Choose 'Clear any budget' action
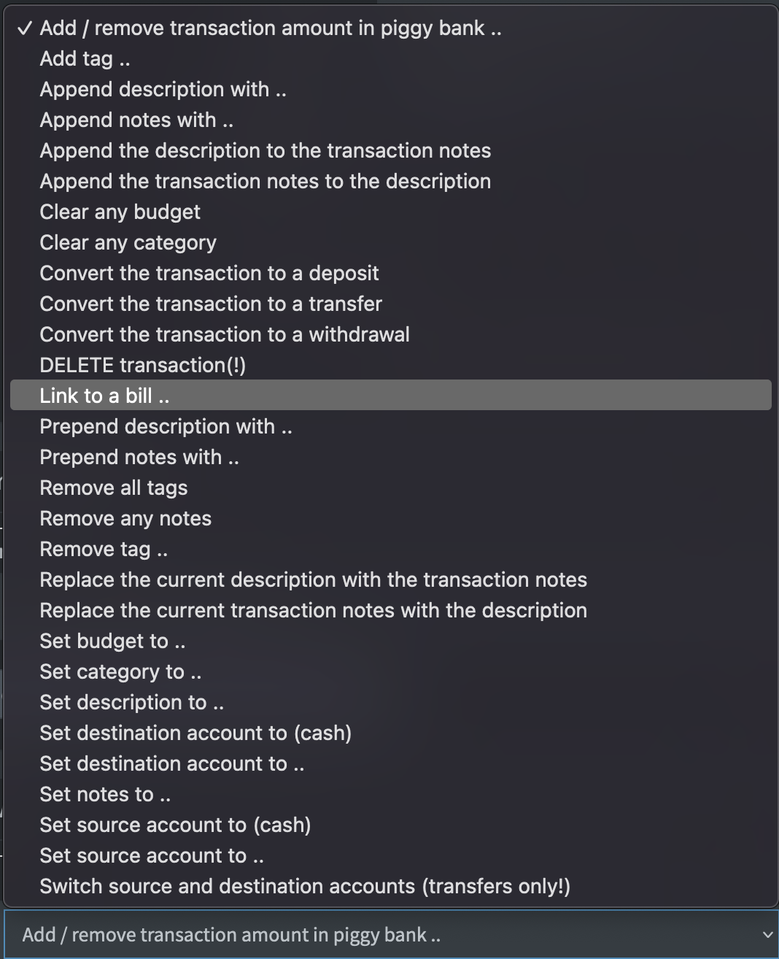The width and height of the screenshot is (779, 959). pyautogui.click(x=120, y=212)
